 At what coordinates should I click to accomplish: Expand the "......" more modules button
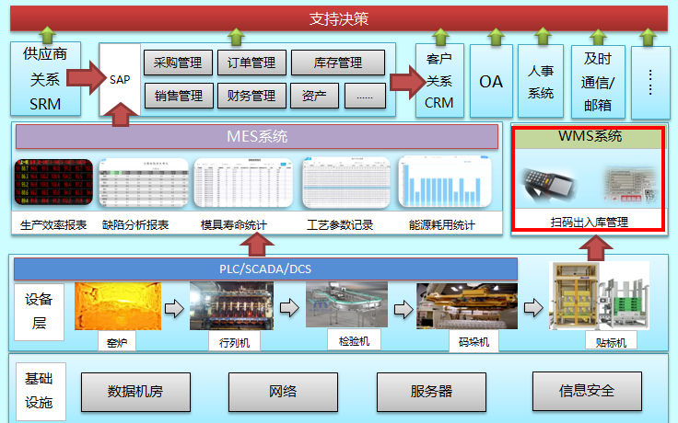365,95
